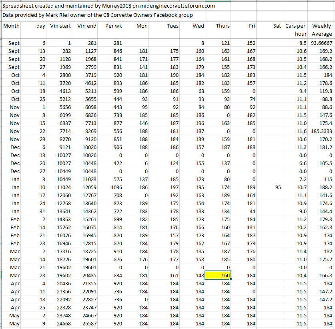Select the Vin end cell 281

86,43
